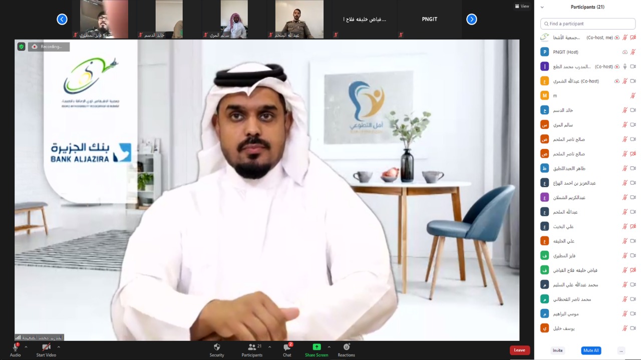
Task: Select the سالم المري video thumbnail
Action: click(x=234, y=19)
